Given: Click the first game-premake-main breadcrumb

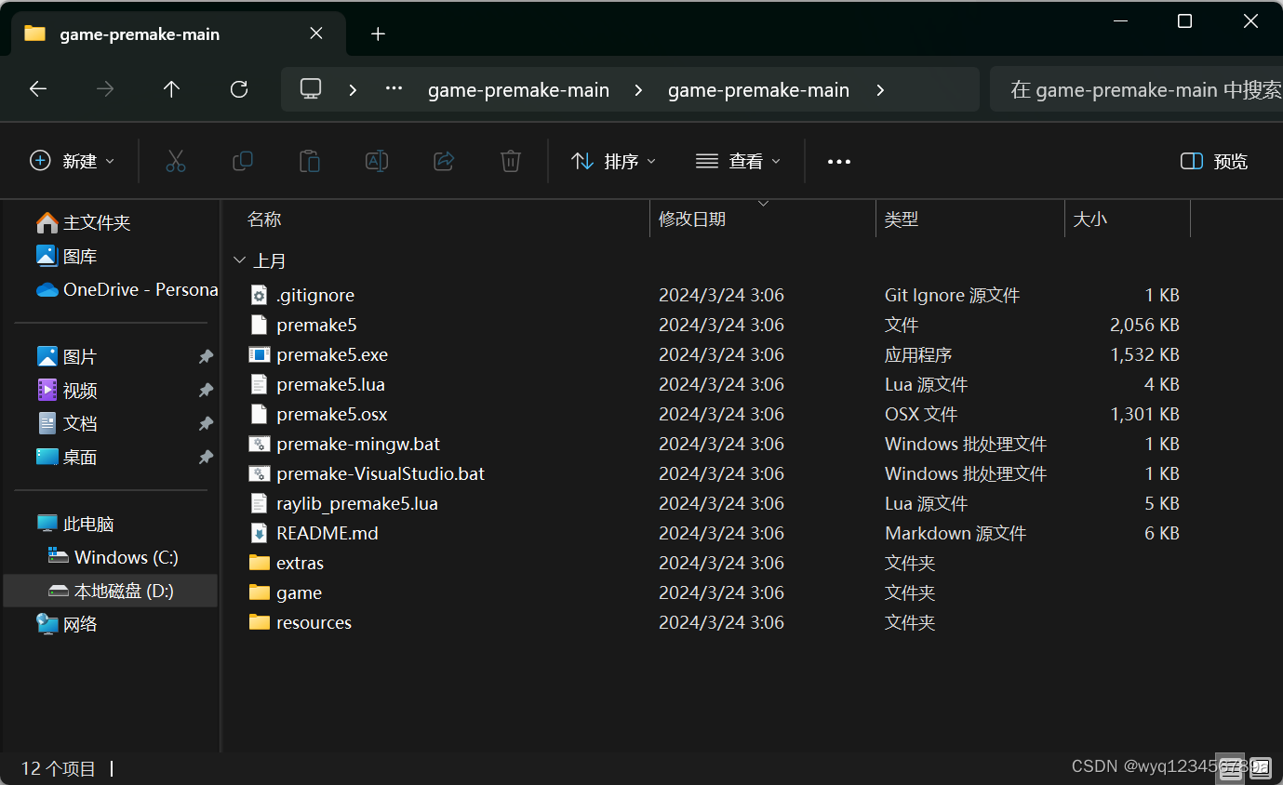Looking at the screenshot, I should (518, 90).
